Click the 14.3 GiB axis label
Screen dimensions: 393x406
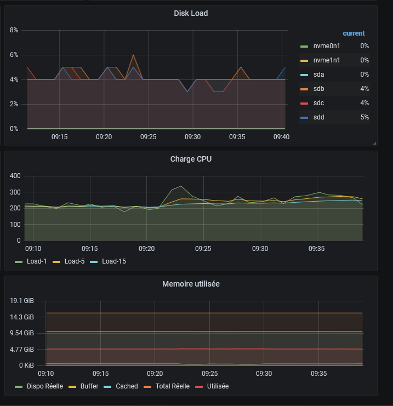click(22, 317)
